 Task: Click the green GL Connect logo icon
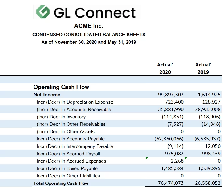[43, 12]
